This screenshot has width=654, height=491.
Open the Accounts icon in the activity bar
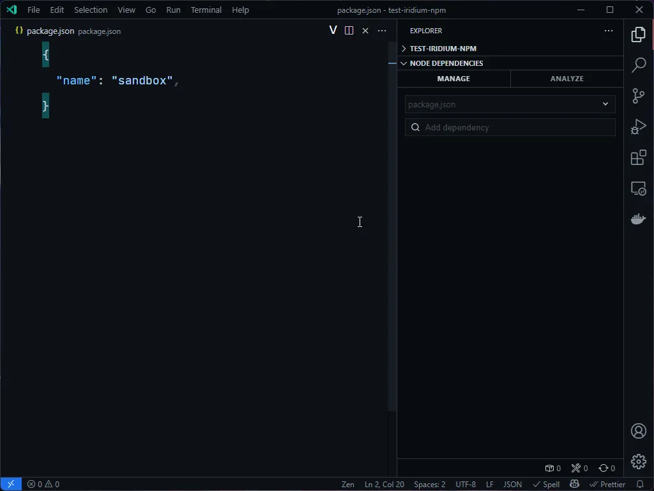[638, 431]
